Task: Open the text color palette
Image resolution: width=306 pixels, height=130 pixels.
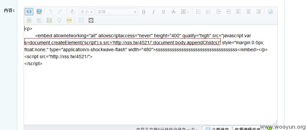Action: click(x=185, y=12)
